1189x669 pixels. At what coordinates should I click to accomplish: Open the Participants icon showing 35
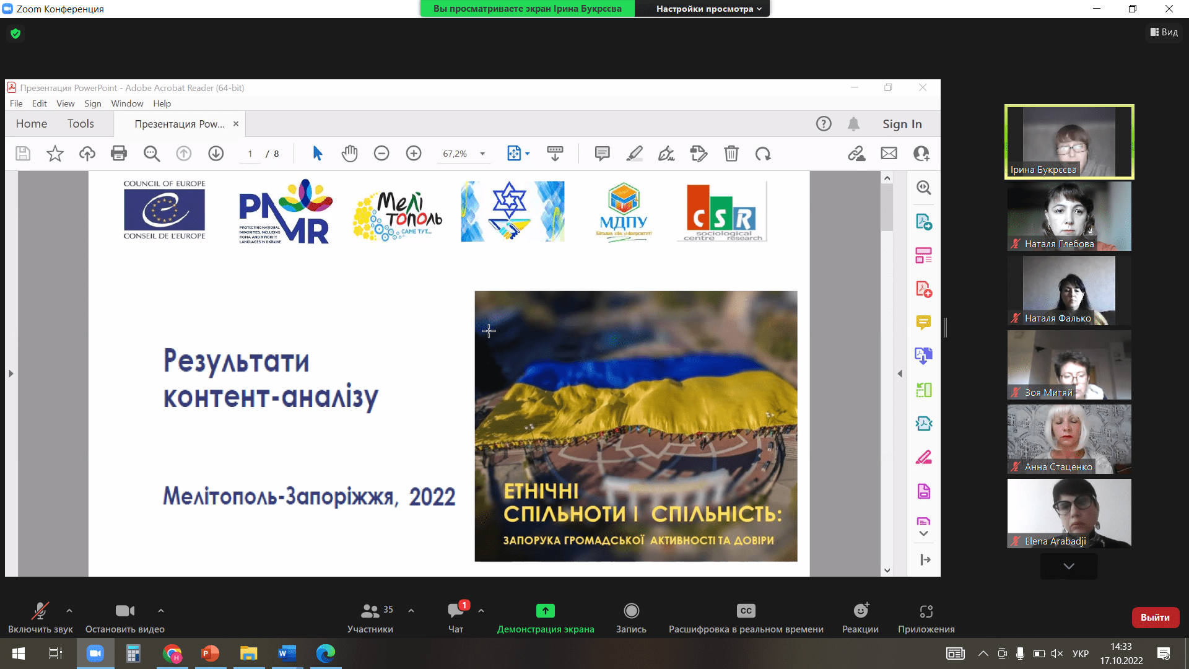coord(370,611)
